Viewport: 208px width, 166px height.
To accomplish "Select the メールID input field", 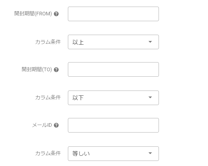I will [x=113, y=125].
